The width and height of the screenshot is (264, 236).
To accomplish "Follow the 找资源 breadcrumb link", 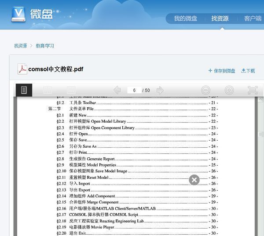I will click(20, 46).
